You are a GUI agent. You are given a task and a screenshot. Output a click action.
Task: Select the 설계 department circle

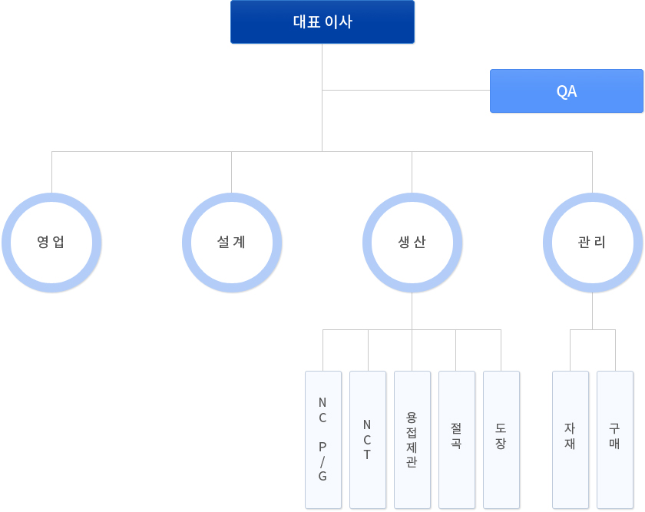pos(232,243)
